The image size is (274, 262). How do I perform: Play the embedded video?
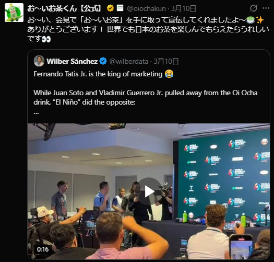[x=149, y=191]
